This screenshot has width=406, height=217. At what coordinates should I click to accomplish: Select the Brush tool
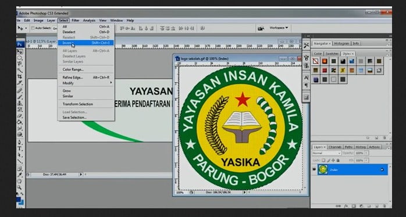[20, 97]
